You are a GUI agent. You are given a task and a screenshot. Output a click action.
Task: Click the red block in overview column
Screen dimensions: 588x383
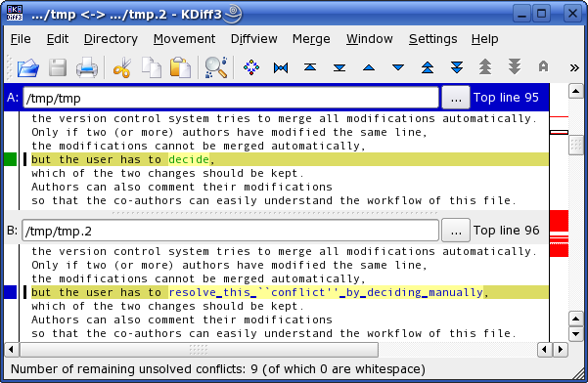559,221
